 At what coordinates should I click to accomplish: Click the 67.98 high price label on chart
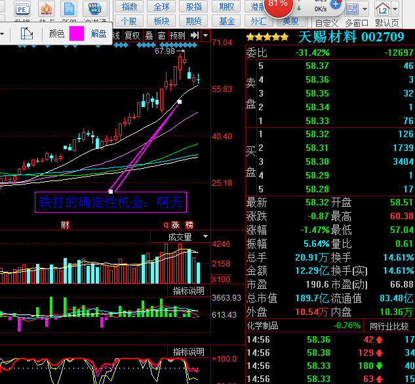pyautogui.click(x=165, y=51)
